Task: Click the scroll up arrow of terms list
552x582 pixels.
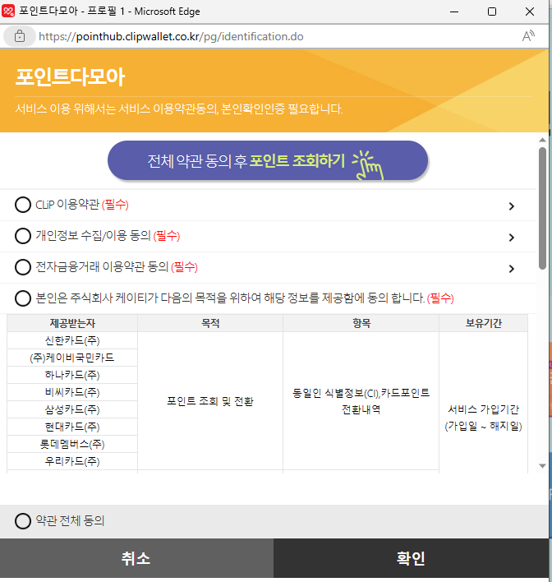Action: pyautogui.click(x=542, y=141)
